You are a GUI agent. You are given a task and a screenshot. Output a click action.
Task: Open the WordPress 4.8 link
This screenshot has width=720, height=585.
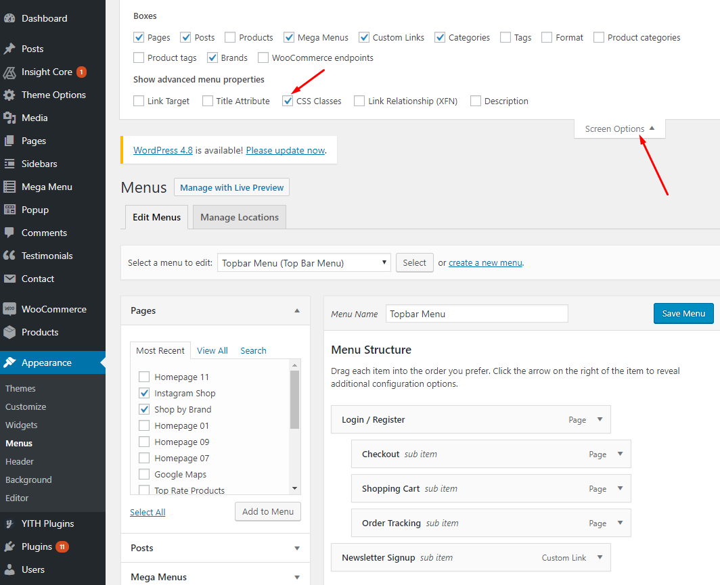point(163,151)
